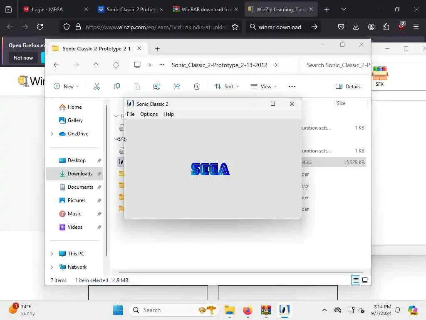426x320 pixels.
Task: Open the See more ellipsis menu in Explorer toolbar
Action: point(292,87)
